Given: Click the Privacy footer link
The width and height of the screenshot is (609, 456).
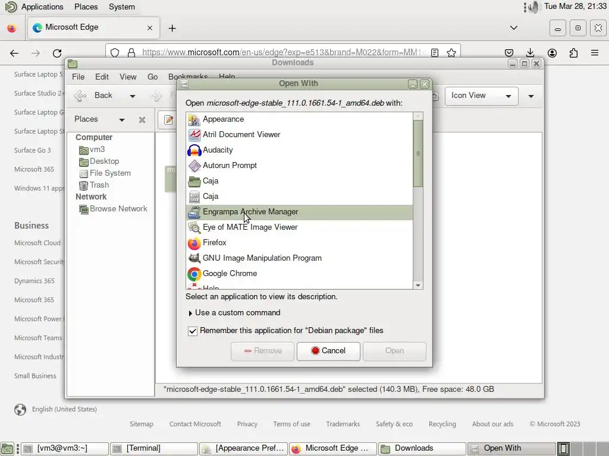Looking at the screenshot, I should [x=247, y=424].
